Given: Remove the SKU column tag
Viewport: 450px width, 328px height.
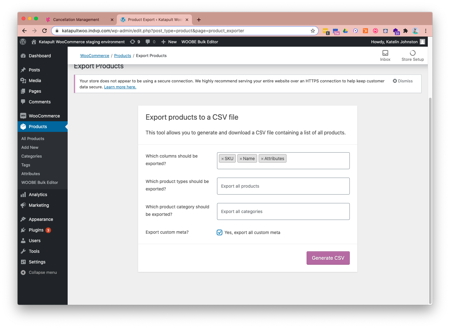Looking at the screenshot, I should tap(223, 159).
